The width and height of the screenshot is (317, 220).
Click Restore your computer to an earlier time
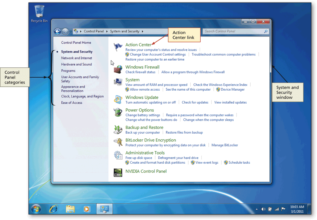(155, 59)
